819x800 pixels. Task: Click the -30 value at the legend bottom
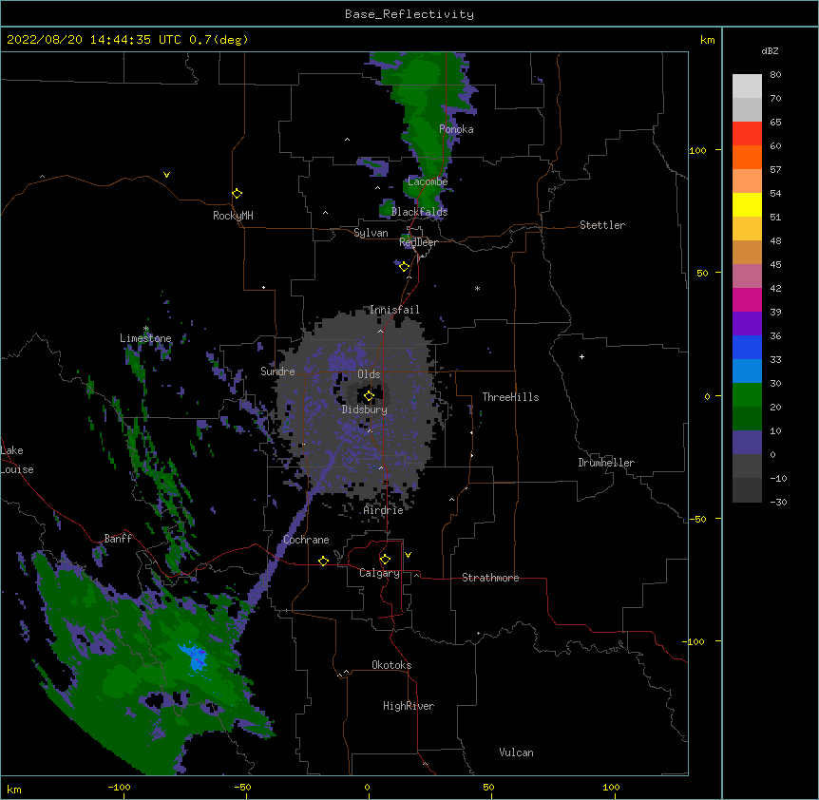[778, 502]
